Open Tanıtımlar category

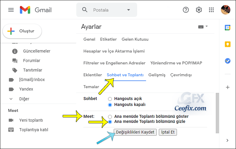coord(33,70)
